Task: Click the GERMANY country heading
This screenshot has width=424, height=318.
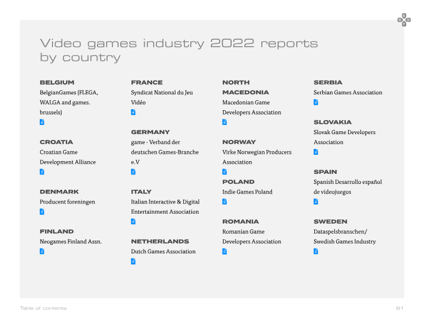Action: click(151, 132)
